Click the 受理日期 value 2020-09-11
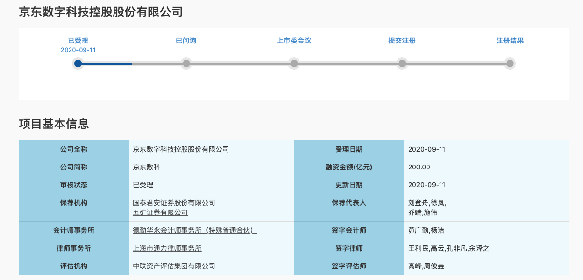 [427, 149]
